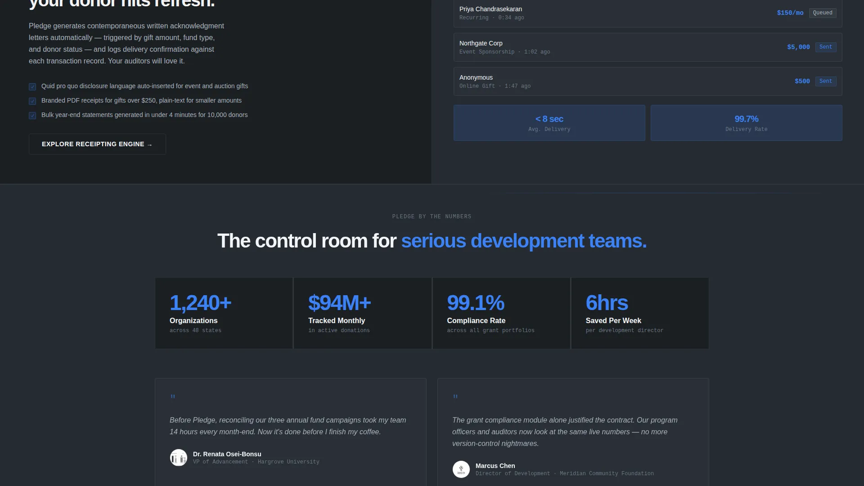Select the '< 8 sec' Avg. Delivery tile
The image size is (864, 486).
click(x=549, y=123)
